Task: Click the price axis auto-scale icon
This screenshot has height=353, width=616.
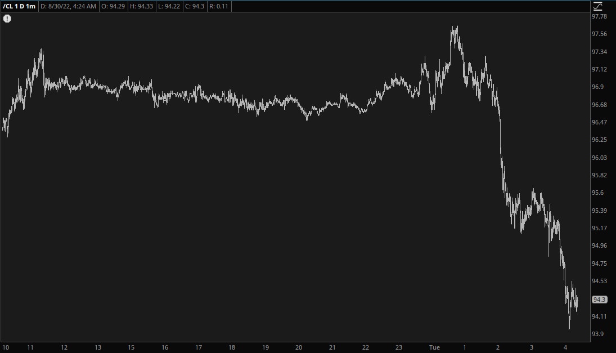Action: tap(597, 6)
